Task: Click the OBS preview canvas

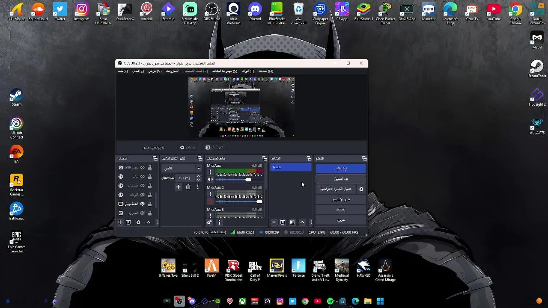Action: point(241,107)
